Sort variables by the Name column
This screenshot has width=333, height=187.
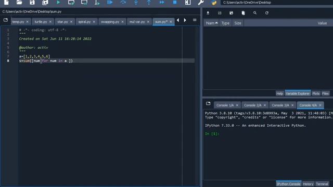point(212,23)
